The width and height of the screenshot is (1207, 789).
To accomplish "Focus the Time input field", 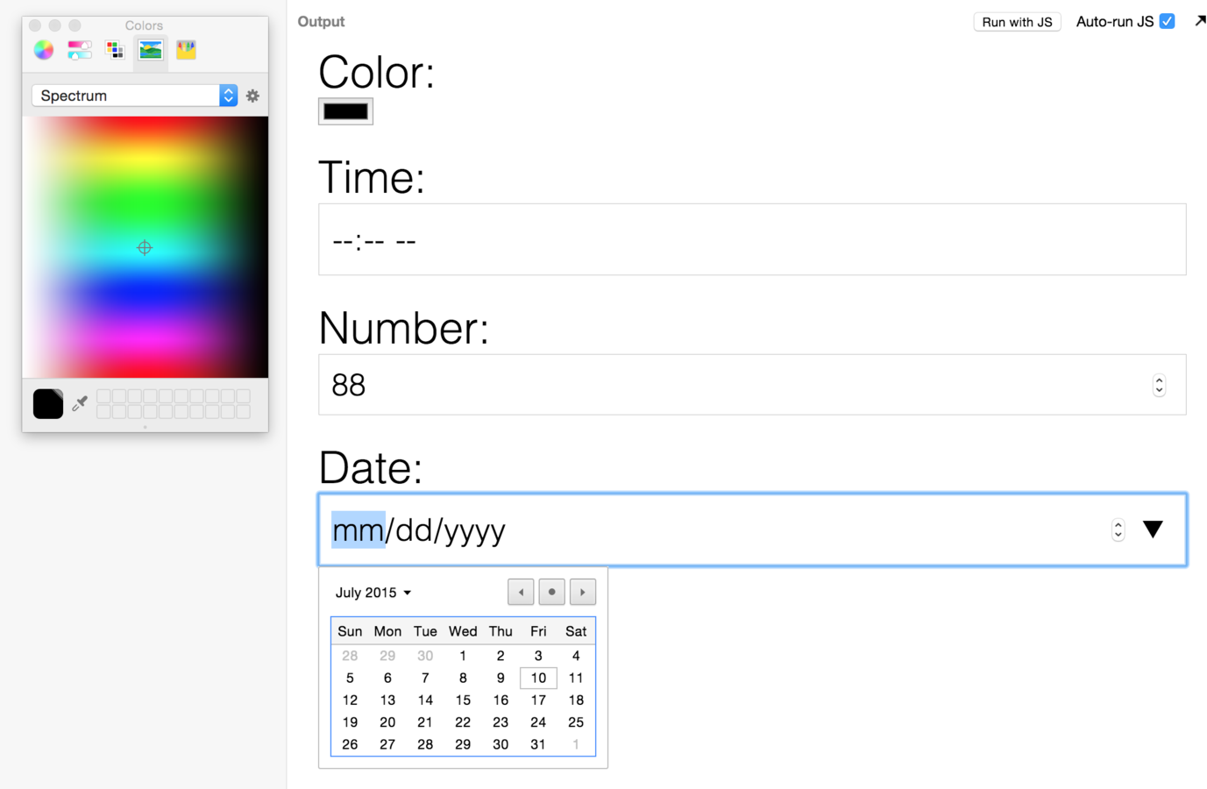I will (x=752, y=239).
